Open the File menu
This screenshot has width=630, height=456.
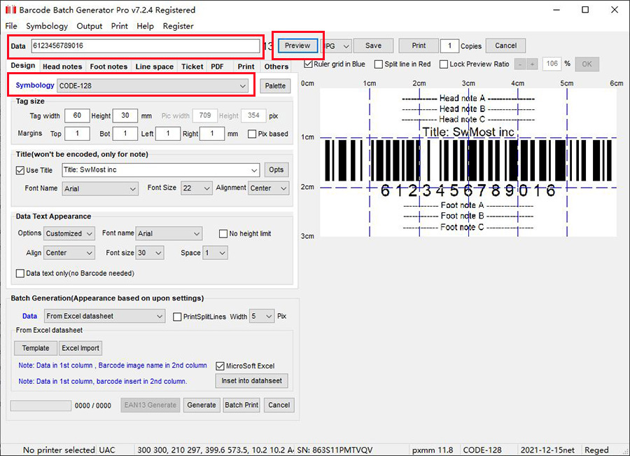pos(11,26)
